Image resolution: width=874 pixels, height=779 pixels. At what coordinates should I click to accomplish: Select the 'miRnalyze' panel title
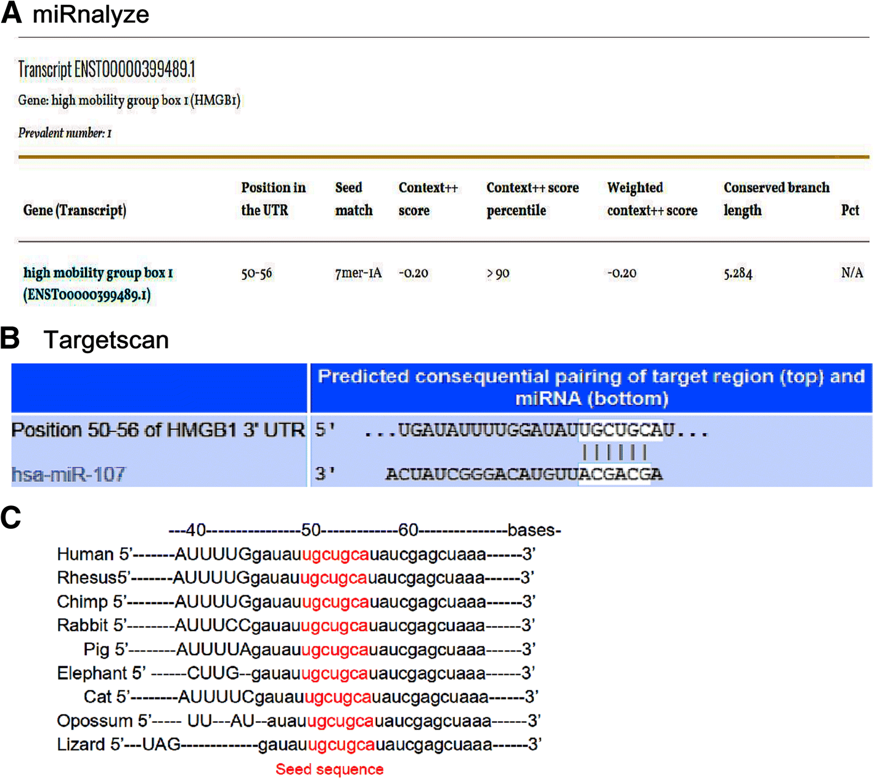click(91, 15)
